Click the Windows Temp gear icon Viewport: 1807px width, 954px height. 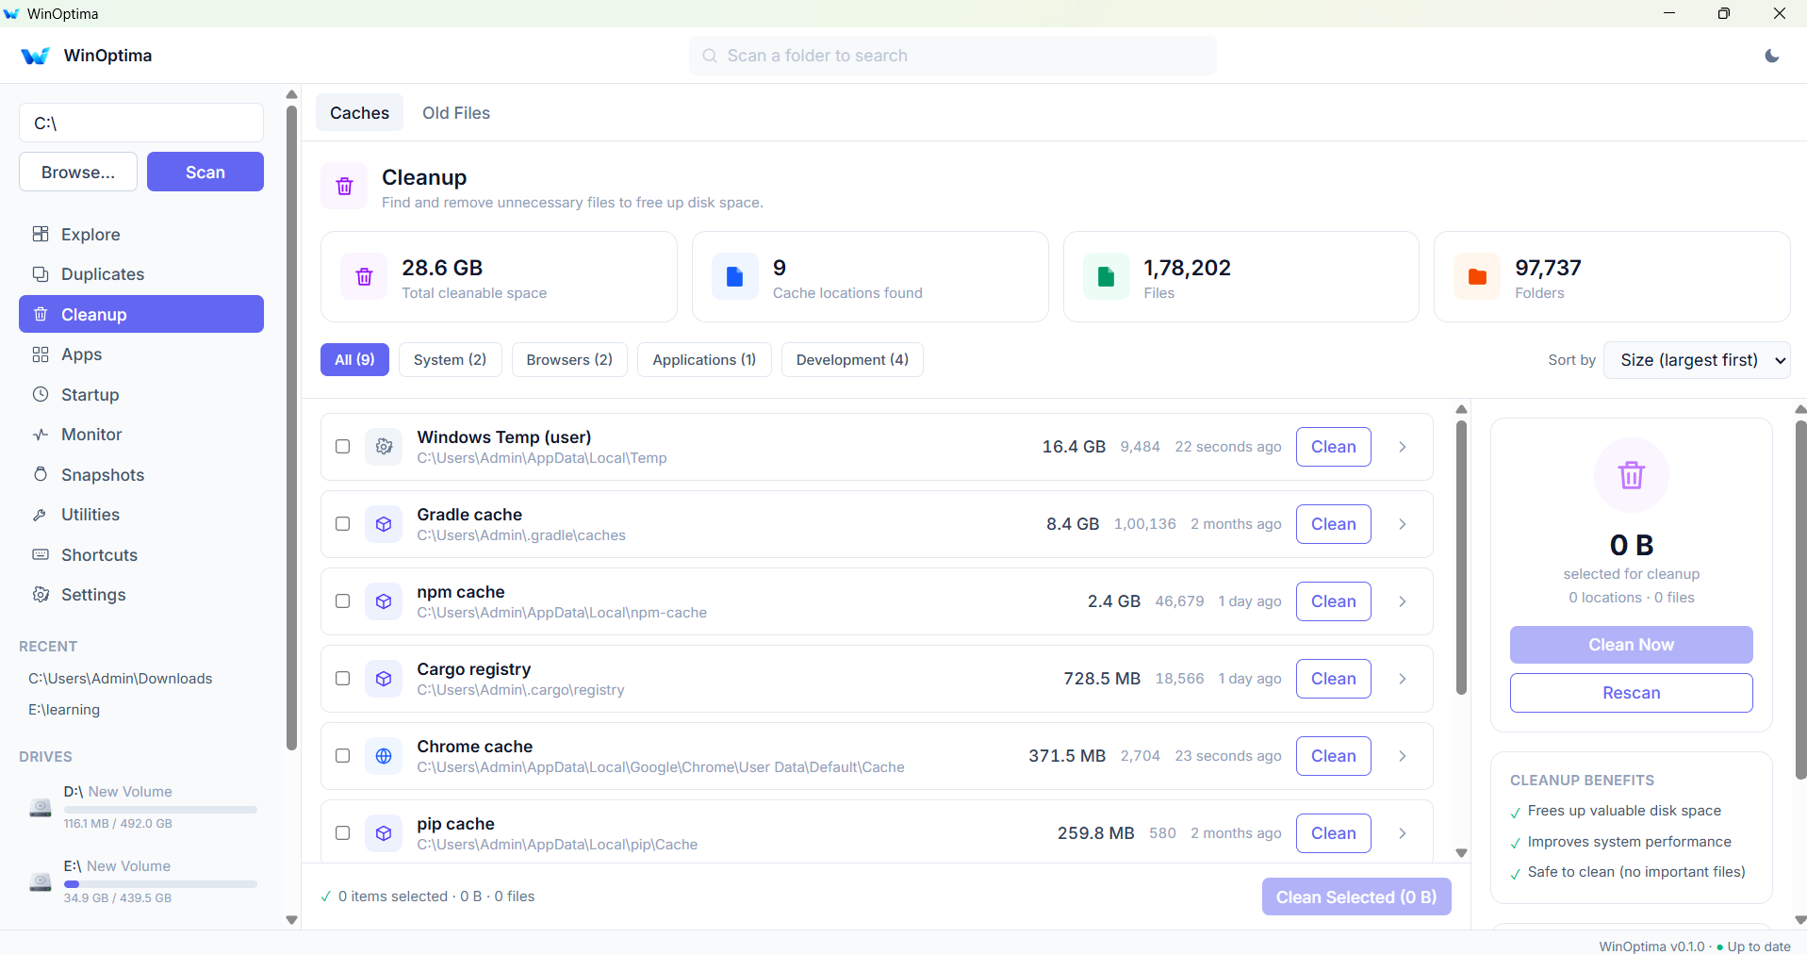pyautogui.click(x=384, y=447)
